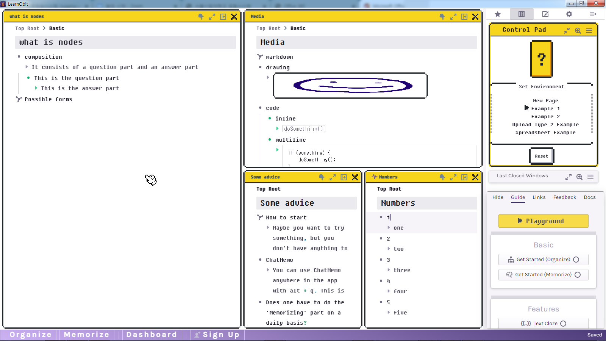Collapse the sidebar with the menu arrow icon

[x=593, y=14]
